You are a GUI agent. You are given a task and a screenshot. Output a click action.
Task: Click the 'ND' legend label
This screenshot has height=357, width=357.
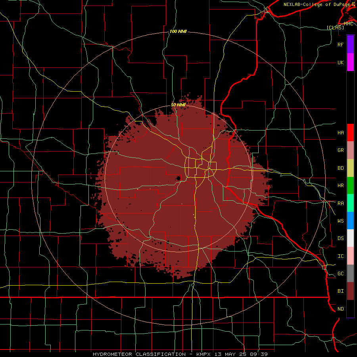[x=340, y=309]
